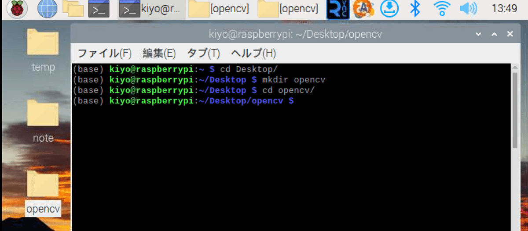Click the note desktop folder label

(43, 138)
